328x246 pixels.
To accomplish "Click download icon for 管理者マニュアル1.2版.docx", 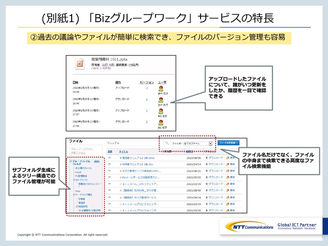I will (207, 158).
